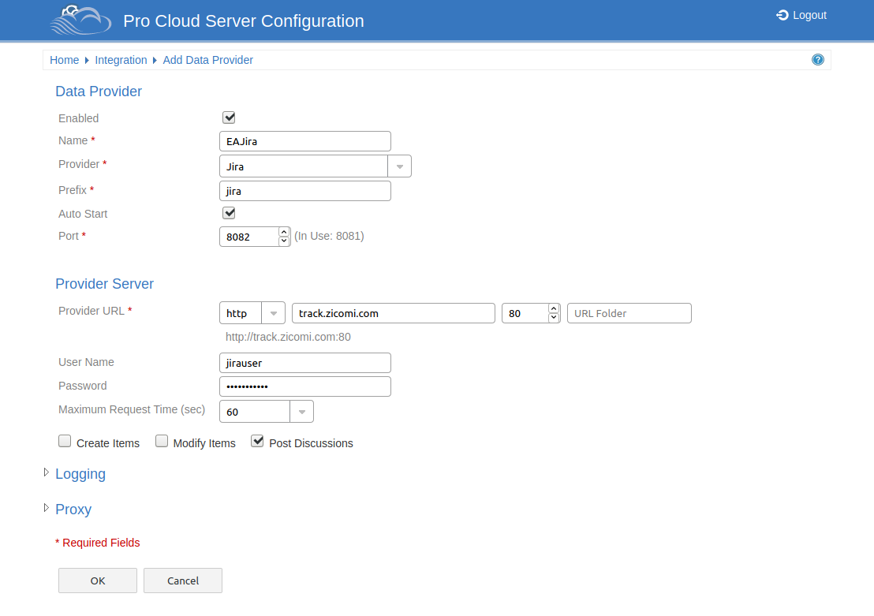The height and width of the screenshot is (616, 874).
Task: Click the server name field track.zicomi.com
Action: pyautogui.click(x=394, y=313)
